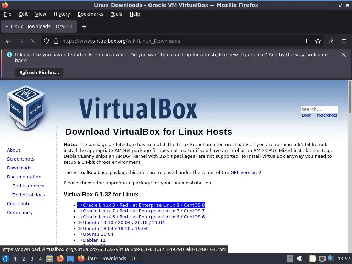Viewport: 352px width, 264px height.
Task: Click the VirtualBox title banner text
Action: pyautogui.click(x=138, y=108)
